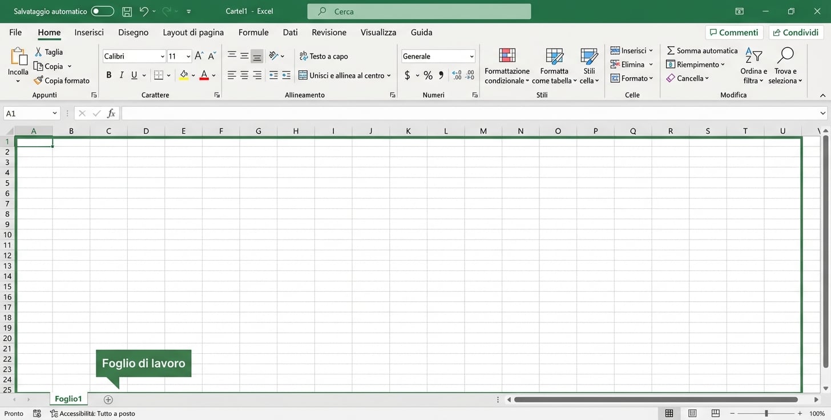Open Formattazione condizionale menu
The height and width of the screenshot is (420, 831).
[507, 66]
